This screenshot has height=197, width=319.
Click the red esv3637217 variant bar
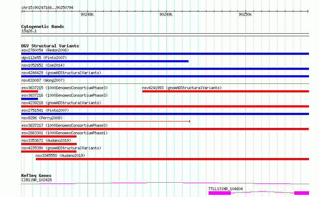click(165, 129)
